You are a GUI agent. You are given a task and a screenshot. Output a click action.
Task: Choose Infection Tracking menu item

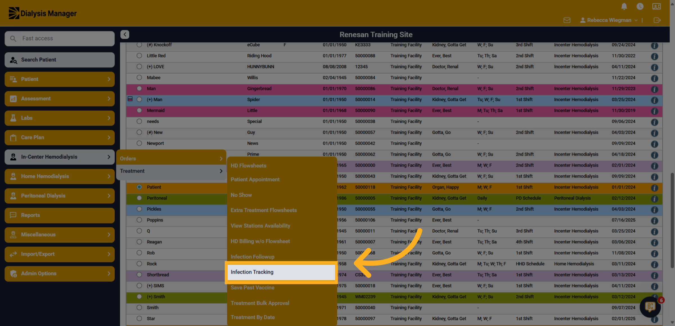click(x=281, y=272)
